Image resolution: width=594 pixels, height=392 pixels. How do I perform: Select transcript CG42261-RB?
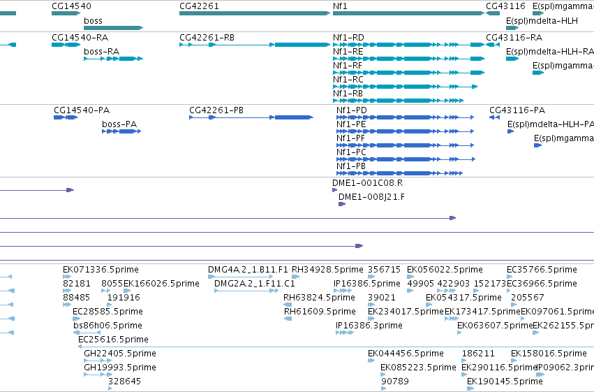point(255,45)
